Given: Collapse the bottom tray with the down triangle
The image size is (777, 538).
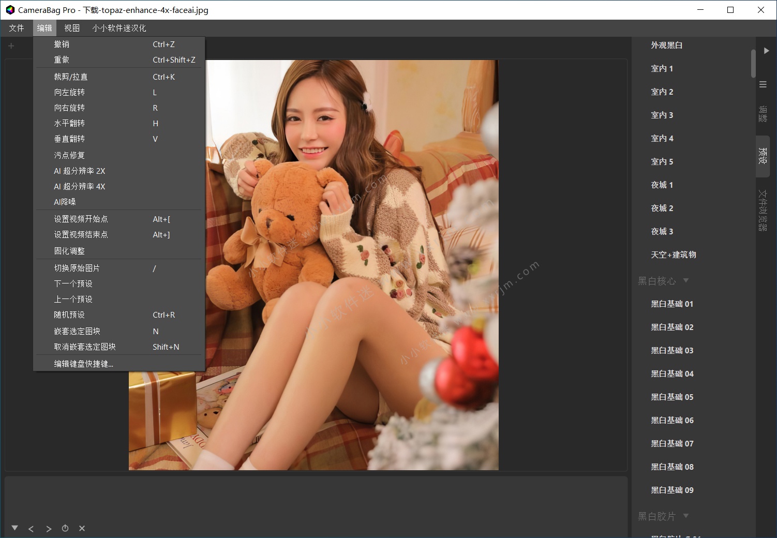Looking at the screenshot, I should click(14, 528).
